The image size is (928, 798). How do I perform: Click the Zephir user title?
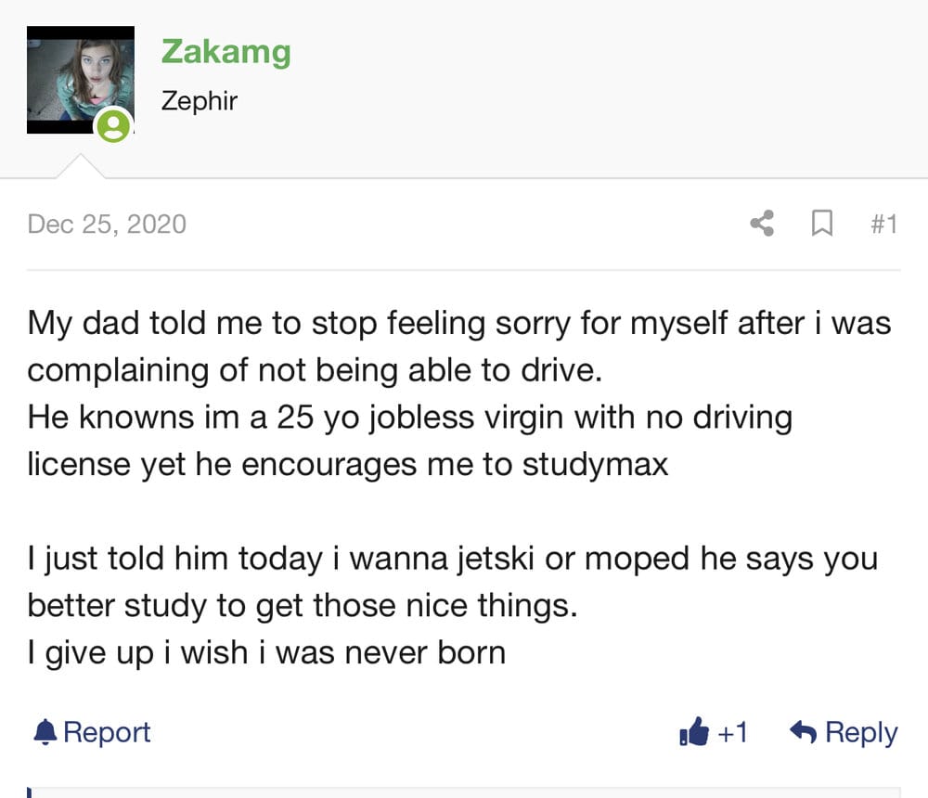click(200, 99)
